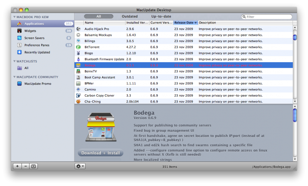Open the gear action dropdown menu
Screen dimensions: 308x186
(x=80, y=166)
